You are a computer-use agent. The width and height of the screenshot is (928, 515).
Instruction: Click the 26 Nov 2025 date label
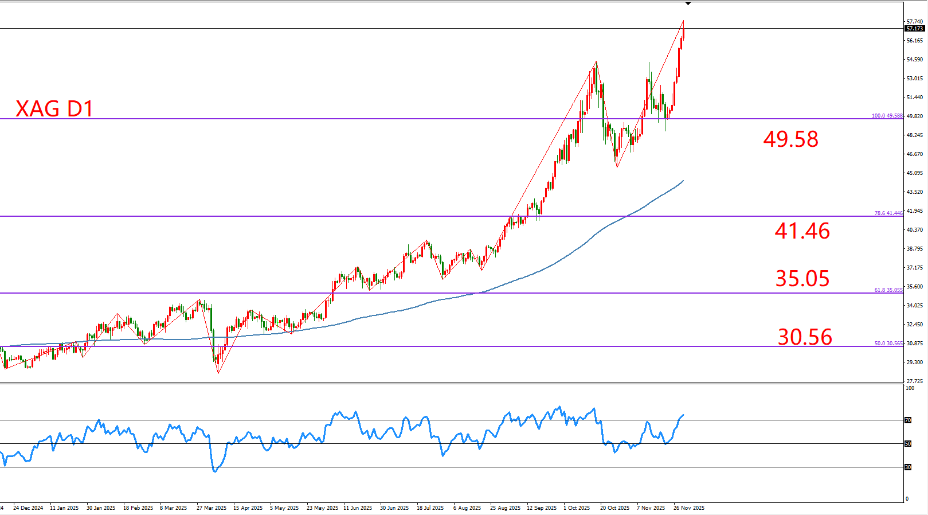click(x=688, y=508)
